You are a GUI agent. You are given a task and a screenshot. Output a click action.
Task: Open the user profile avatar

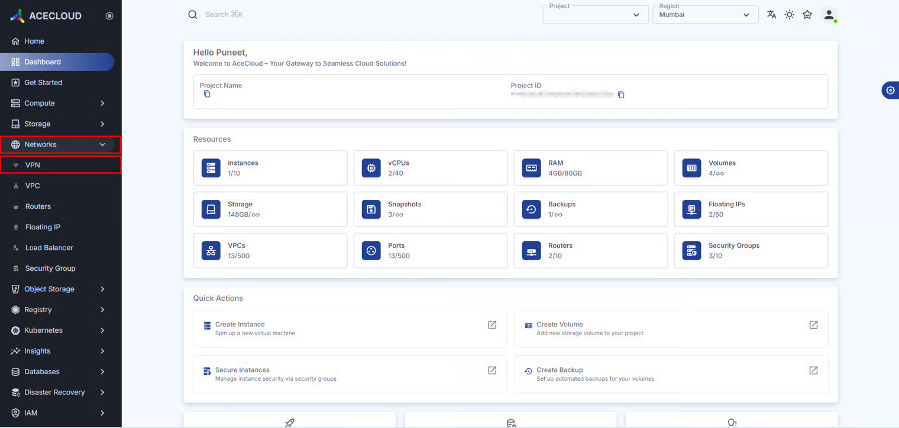[829, 15]
